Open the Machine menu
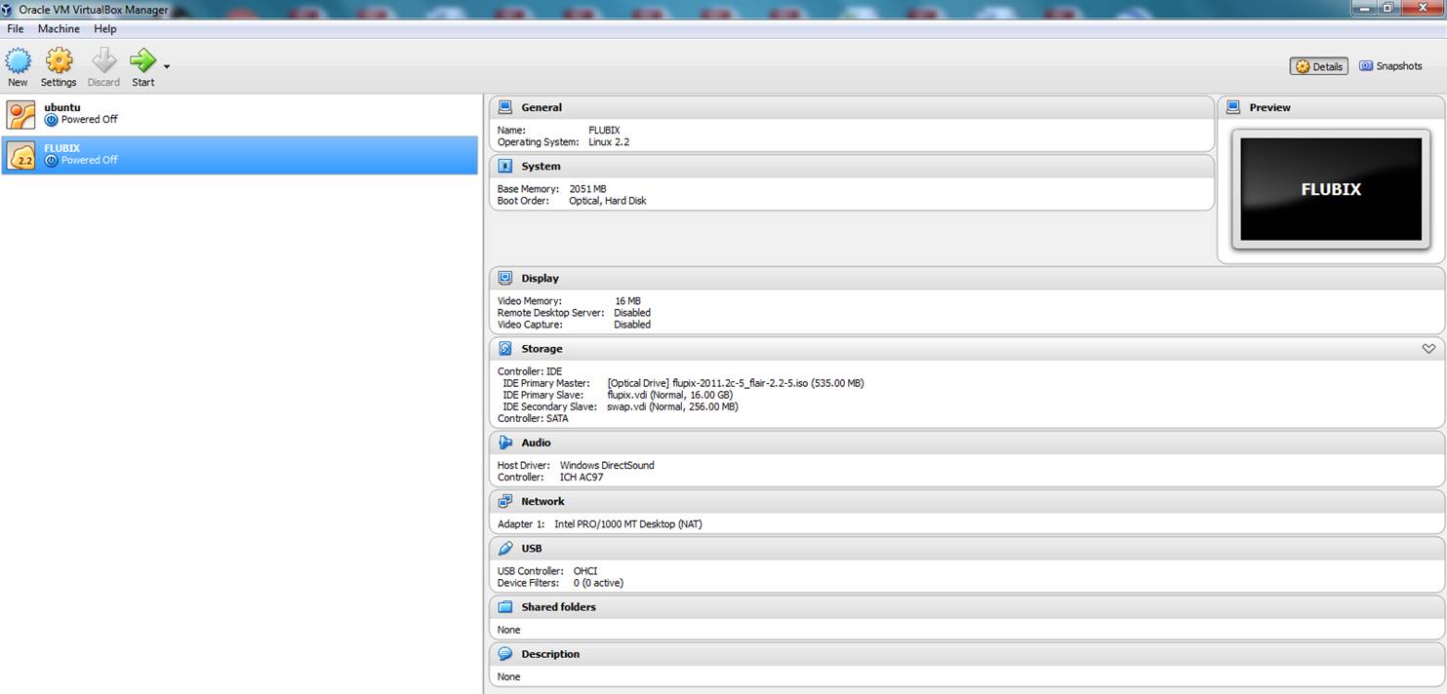The image size is (1447, 694). 59,29
